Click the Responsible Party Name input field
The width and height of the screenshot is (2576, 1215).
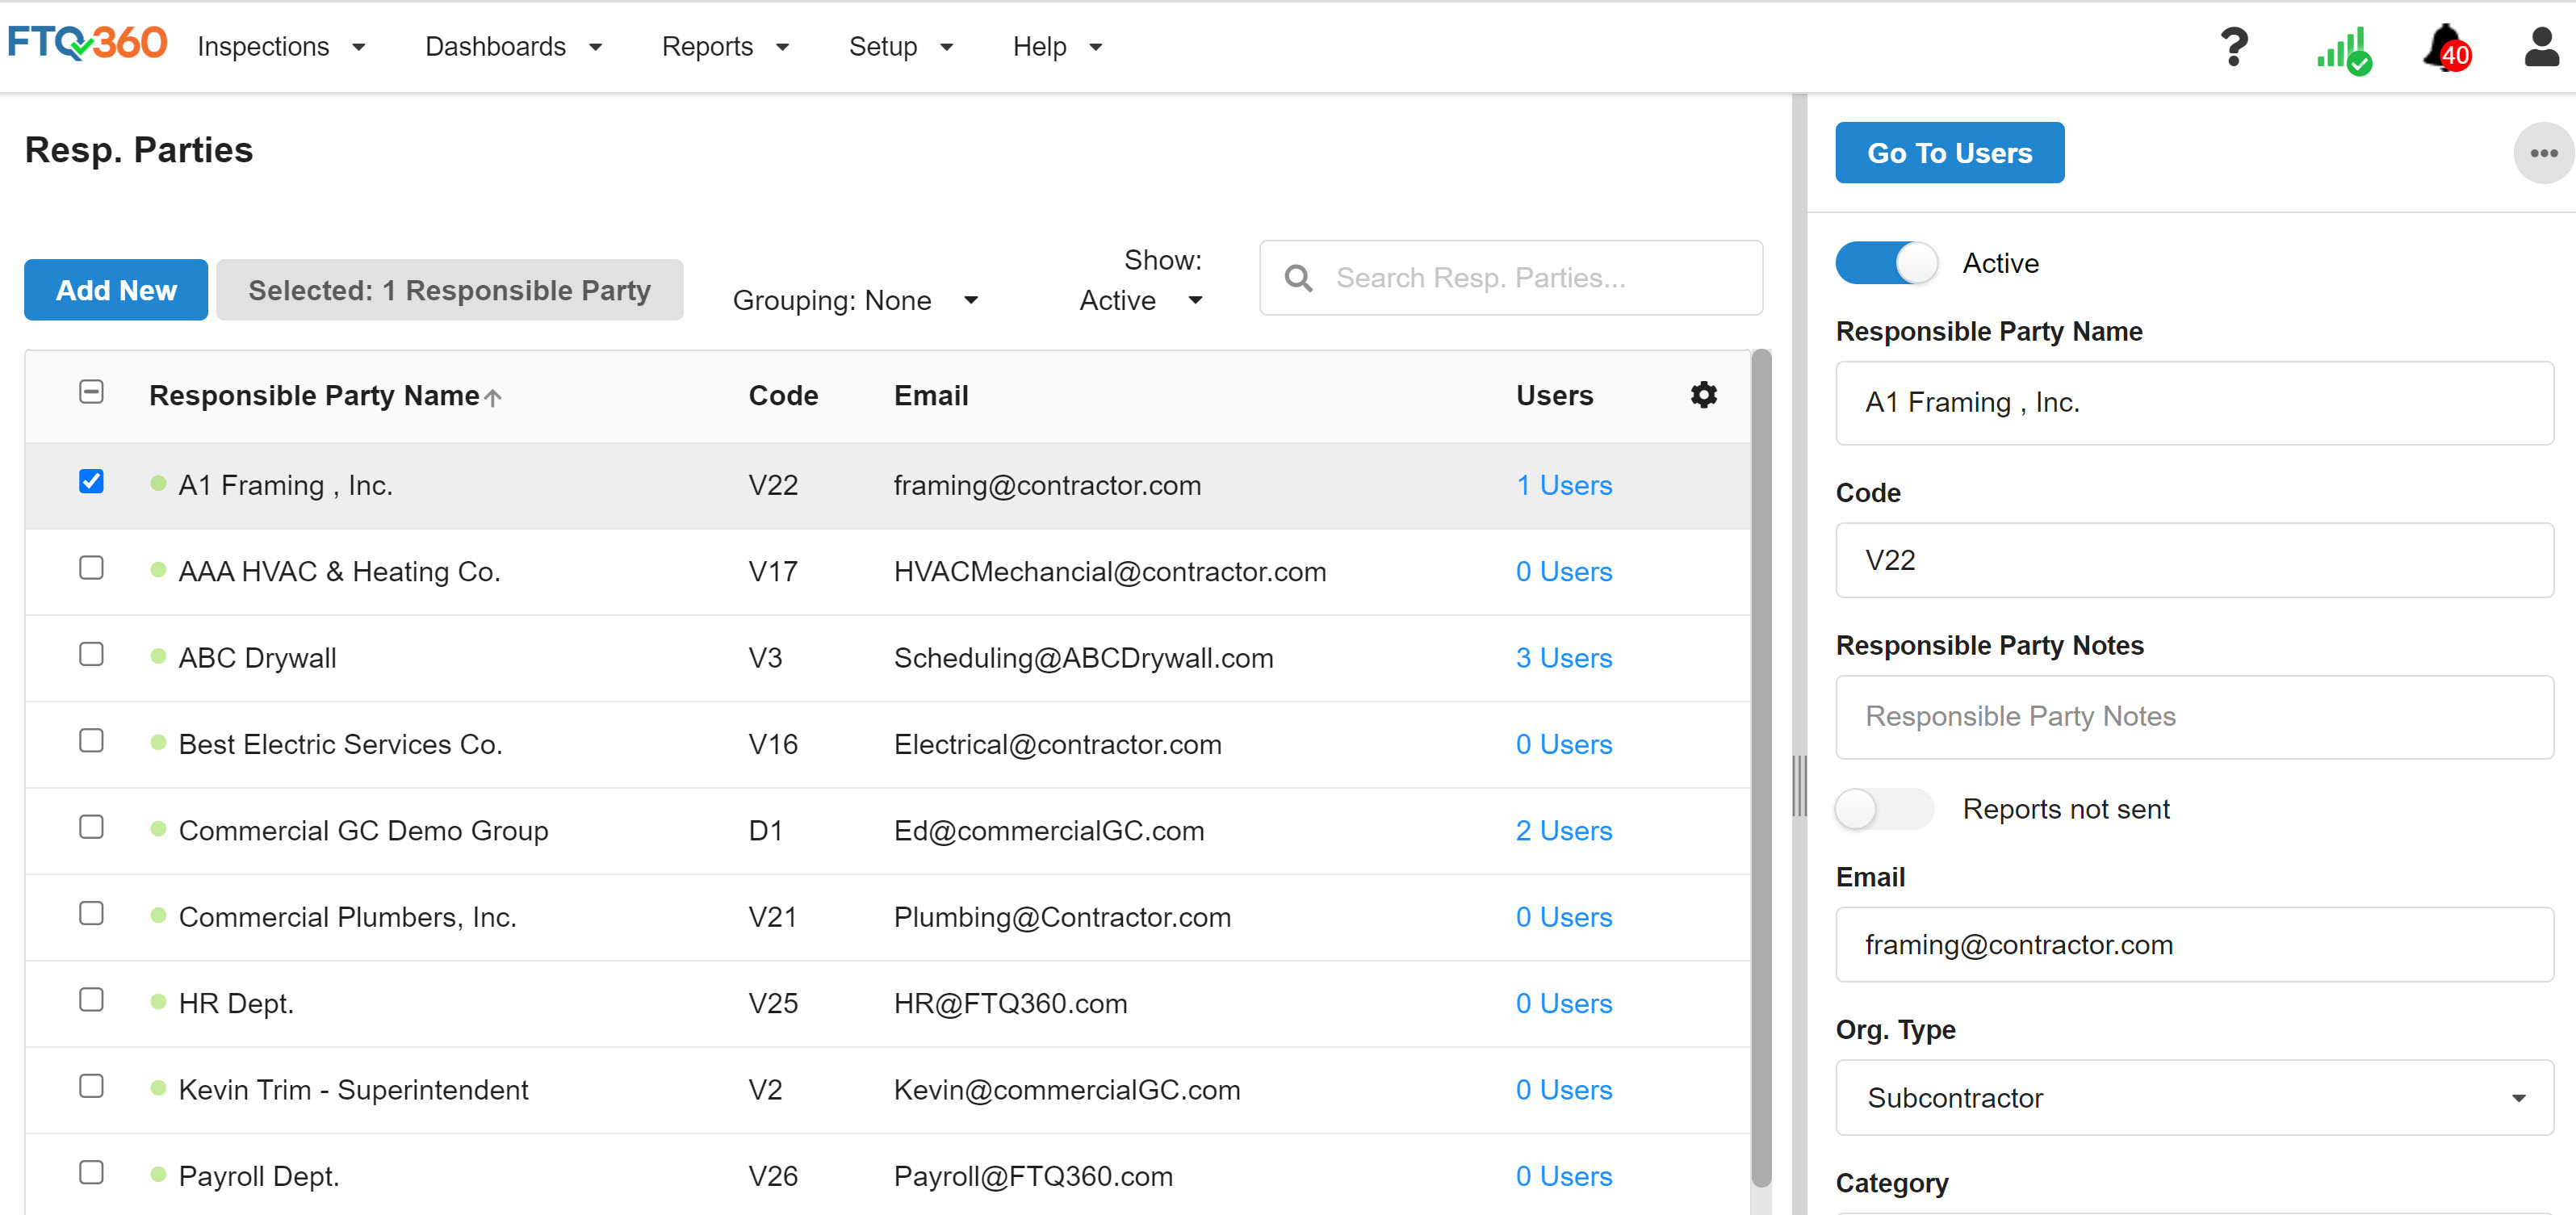click(x=2194, y=403)
